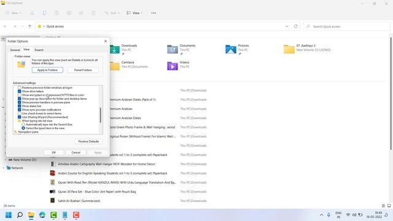The width and height of the screenshot is (393, 221).
Task: Choose Select the typed item in view
Action: coord(23,128)
